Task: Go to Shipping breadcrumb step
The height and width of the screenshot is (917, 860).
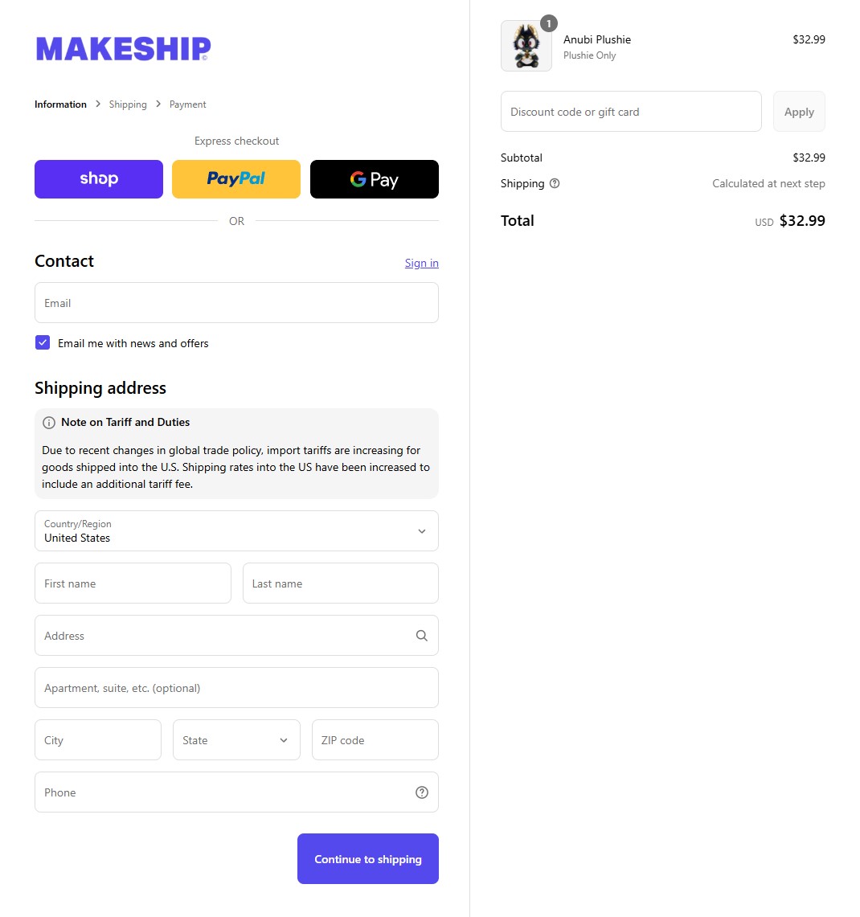Action: (x=128, y=104)
